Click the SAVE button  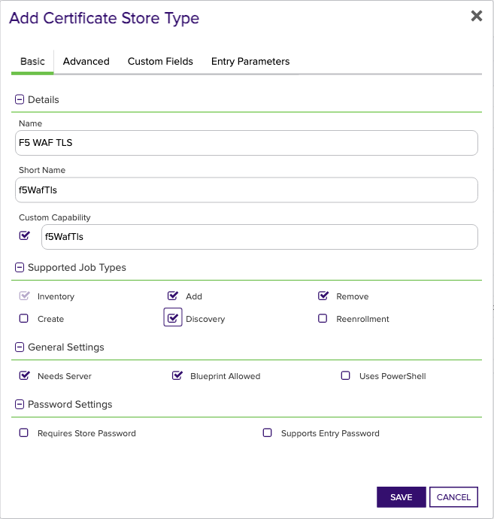click(402, 497)
